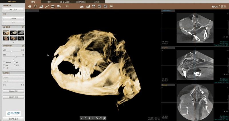Screen dimensions: 229x121
Task: Click the histogram image icon in toolbar
Action: (x=94, y=6)
